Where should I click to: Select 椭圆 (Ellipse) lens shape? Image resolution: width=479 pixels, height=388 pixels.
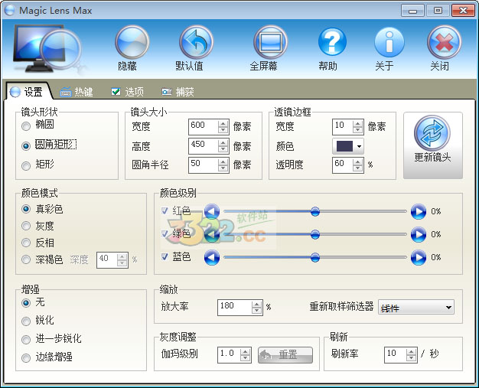pos(26,126)
